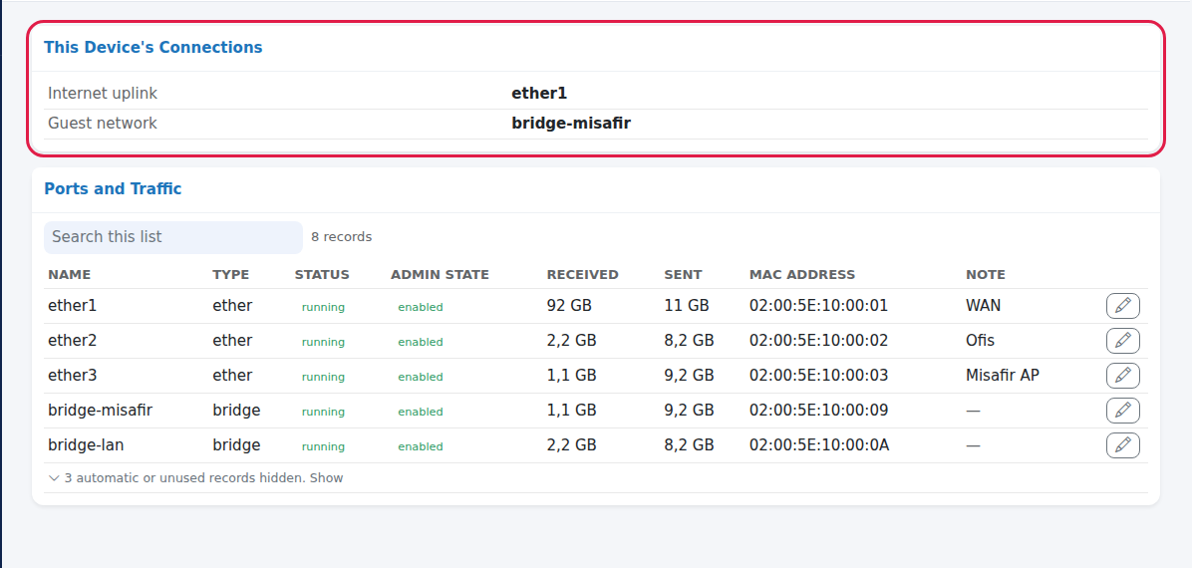Click the Ports and Traffic heading

pyautogui.click(x=113, y=188)
